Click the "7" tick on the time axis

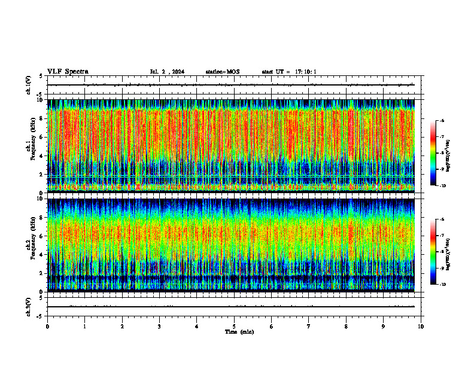[309, 327]
